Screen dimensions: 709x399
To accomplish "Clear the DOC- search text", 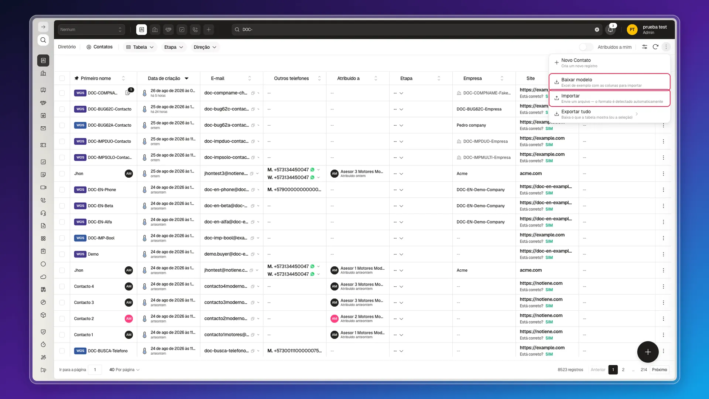I will tap(597, 30).
